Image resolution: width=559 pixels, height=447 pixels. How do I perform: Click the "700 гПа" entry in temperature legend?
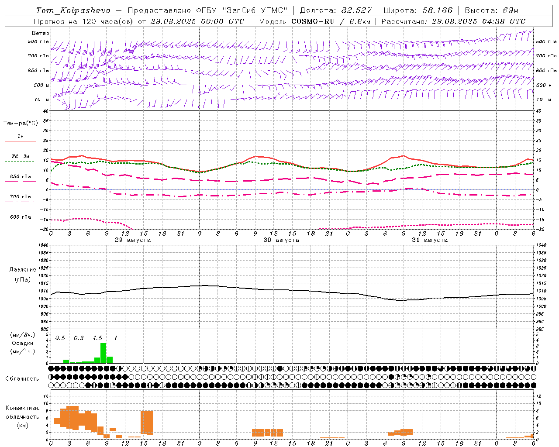click(x=20, y=197)
